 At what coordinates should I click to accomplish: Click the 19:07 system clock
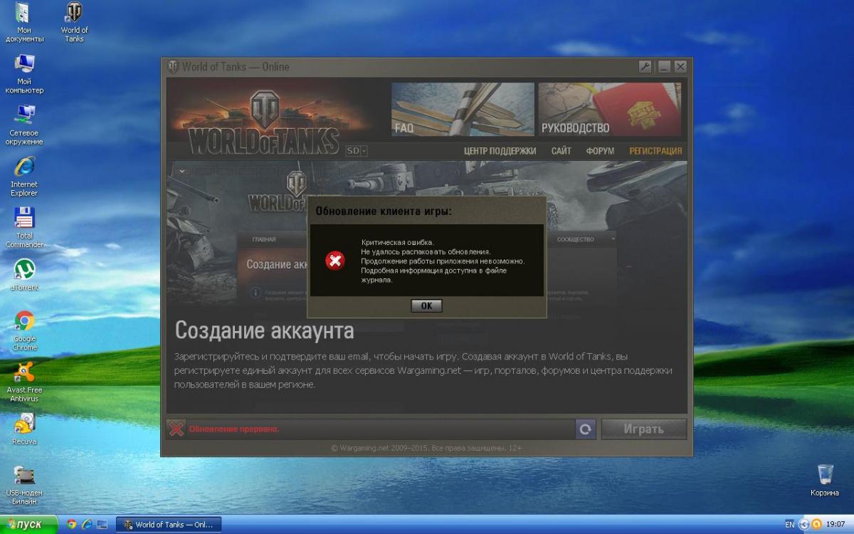(835, 525)
